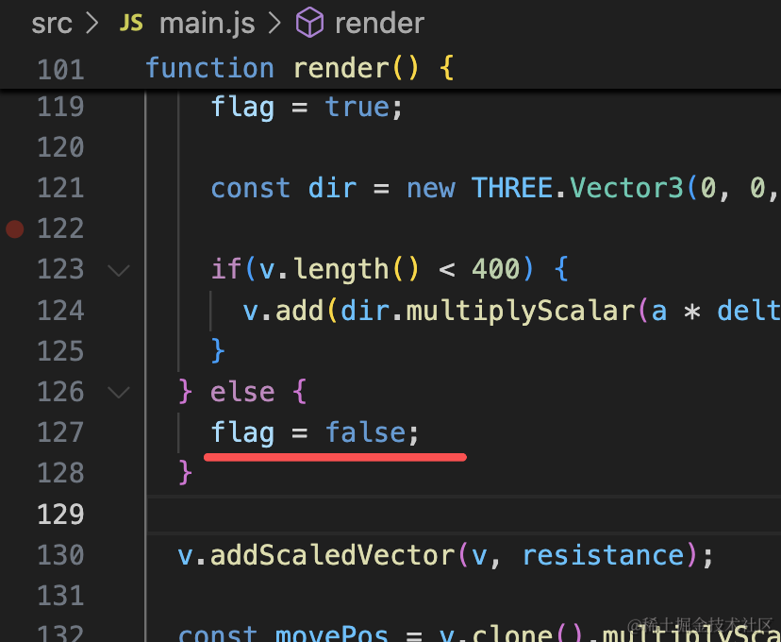Open the src folder breadcrumb
Image resolution: width=781 pixels, height=642 pixels.
(x=51, y=24)
